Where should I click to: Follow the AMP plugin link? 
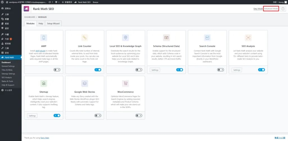[x=40, y=51]
